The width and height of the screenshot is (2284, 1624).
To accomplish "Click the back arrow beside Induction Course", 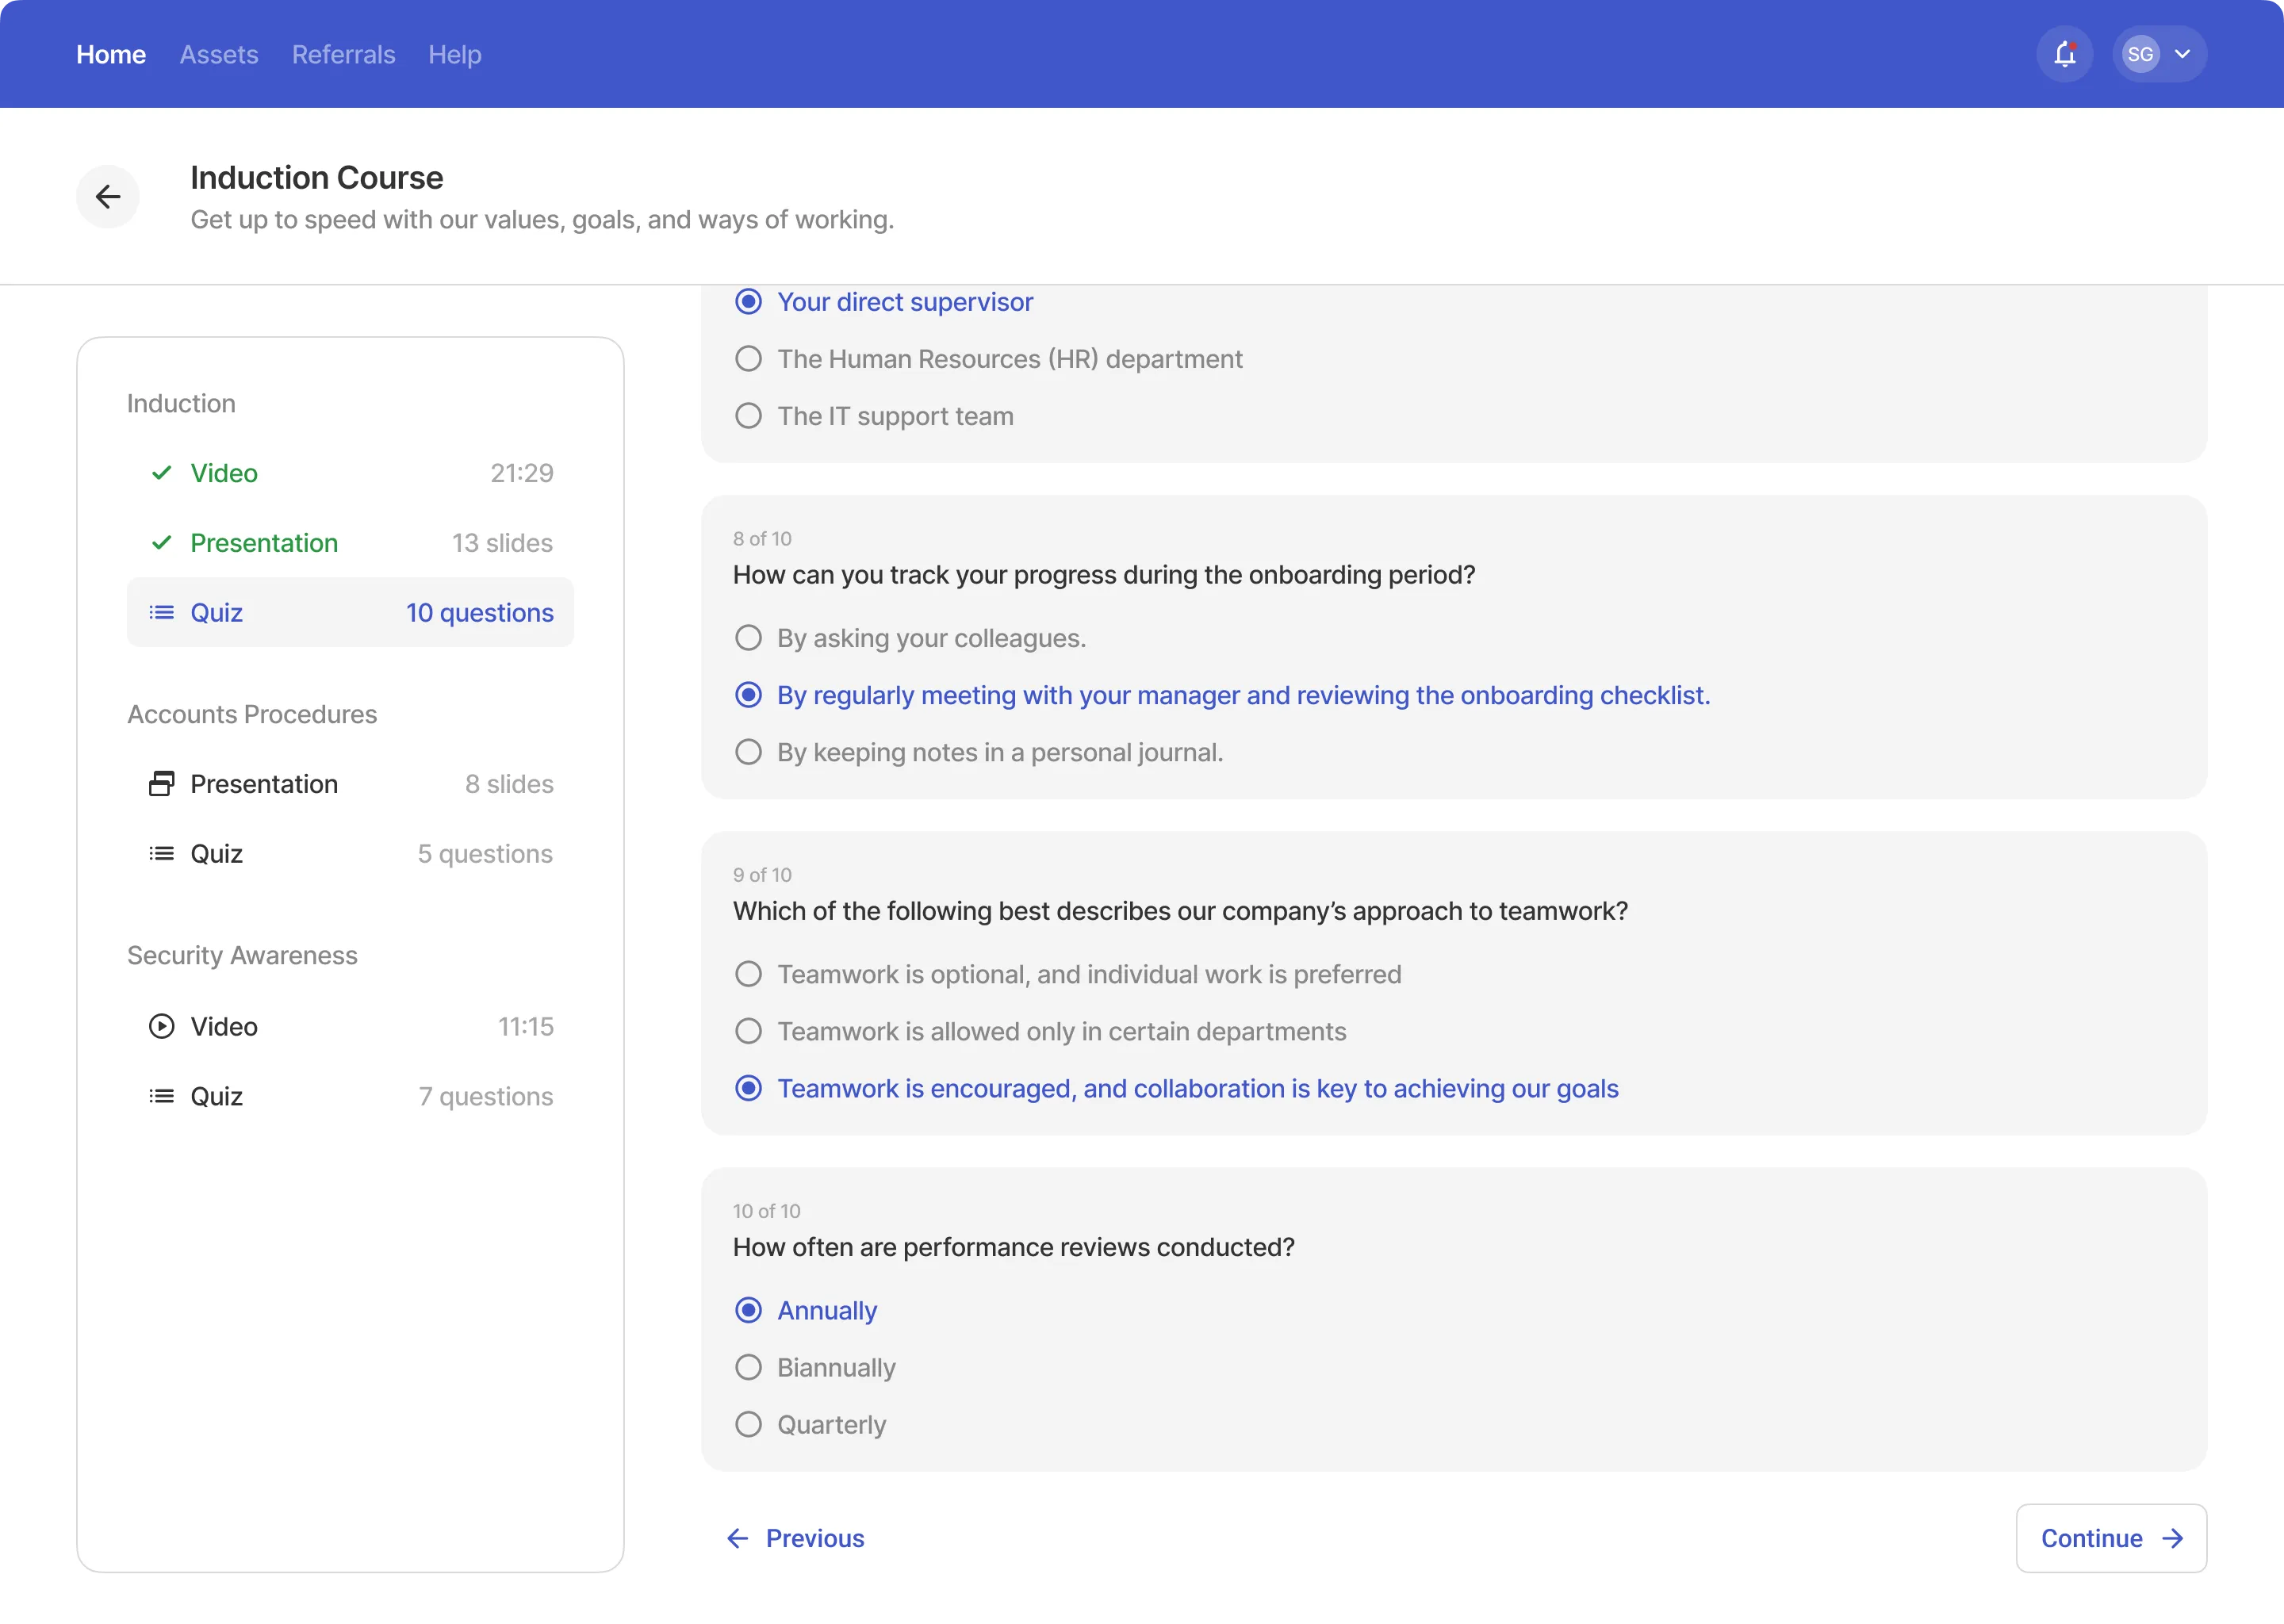I will [108, 197].
